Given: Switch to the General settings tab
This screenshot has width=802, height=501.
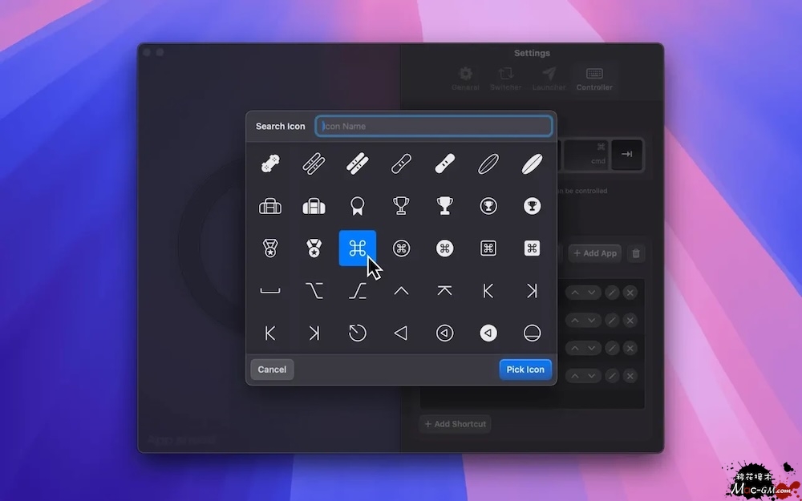Looking at the screenshot, I should tap(465, 79).
